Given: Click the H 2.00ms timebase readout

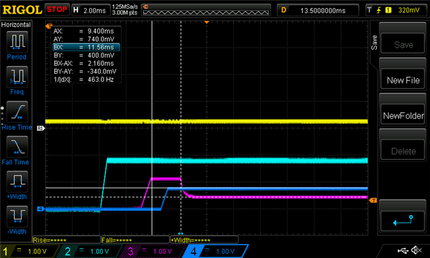Looking at the screenshot, I should coord(91,11).
